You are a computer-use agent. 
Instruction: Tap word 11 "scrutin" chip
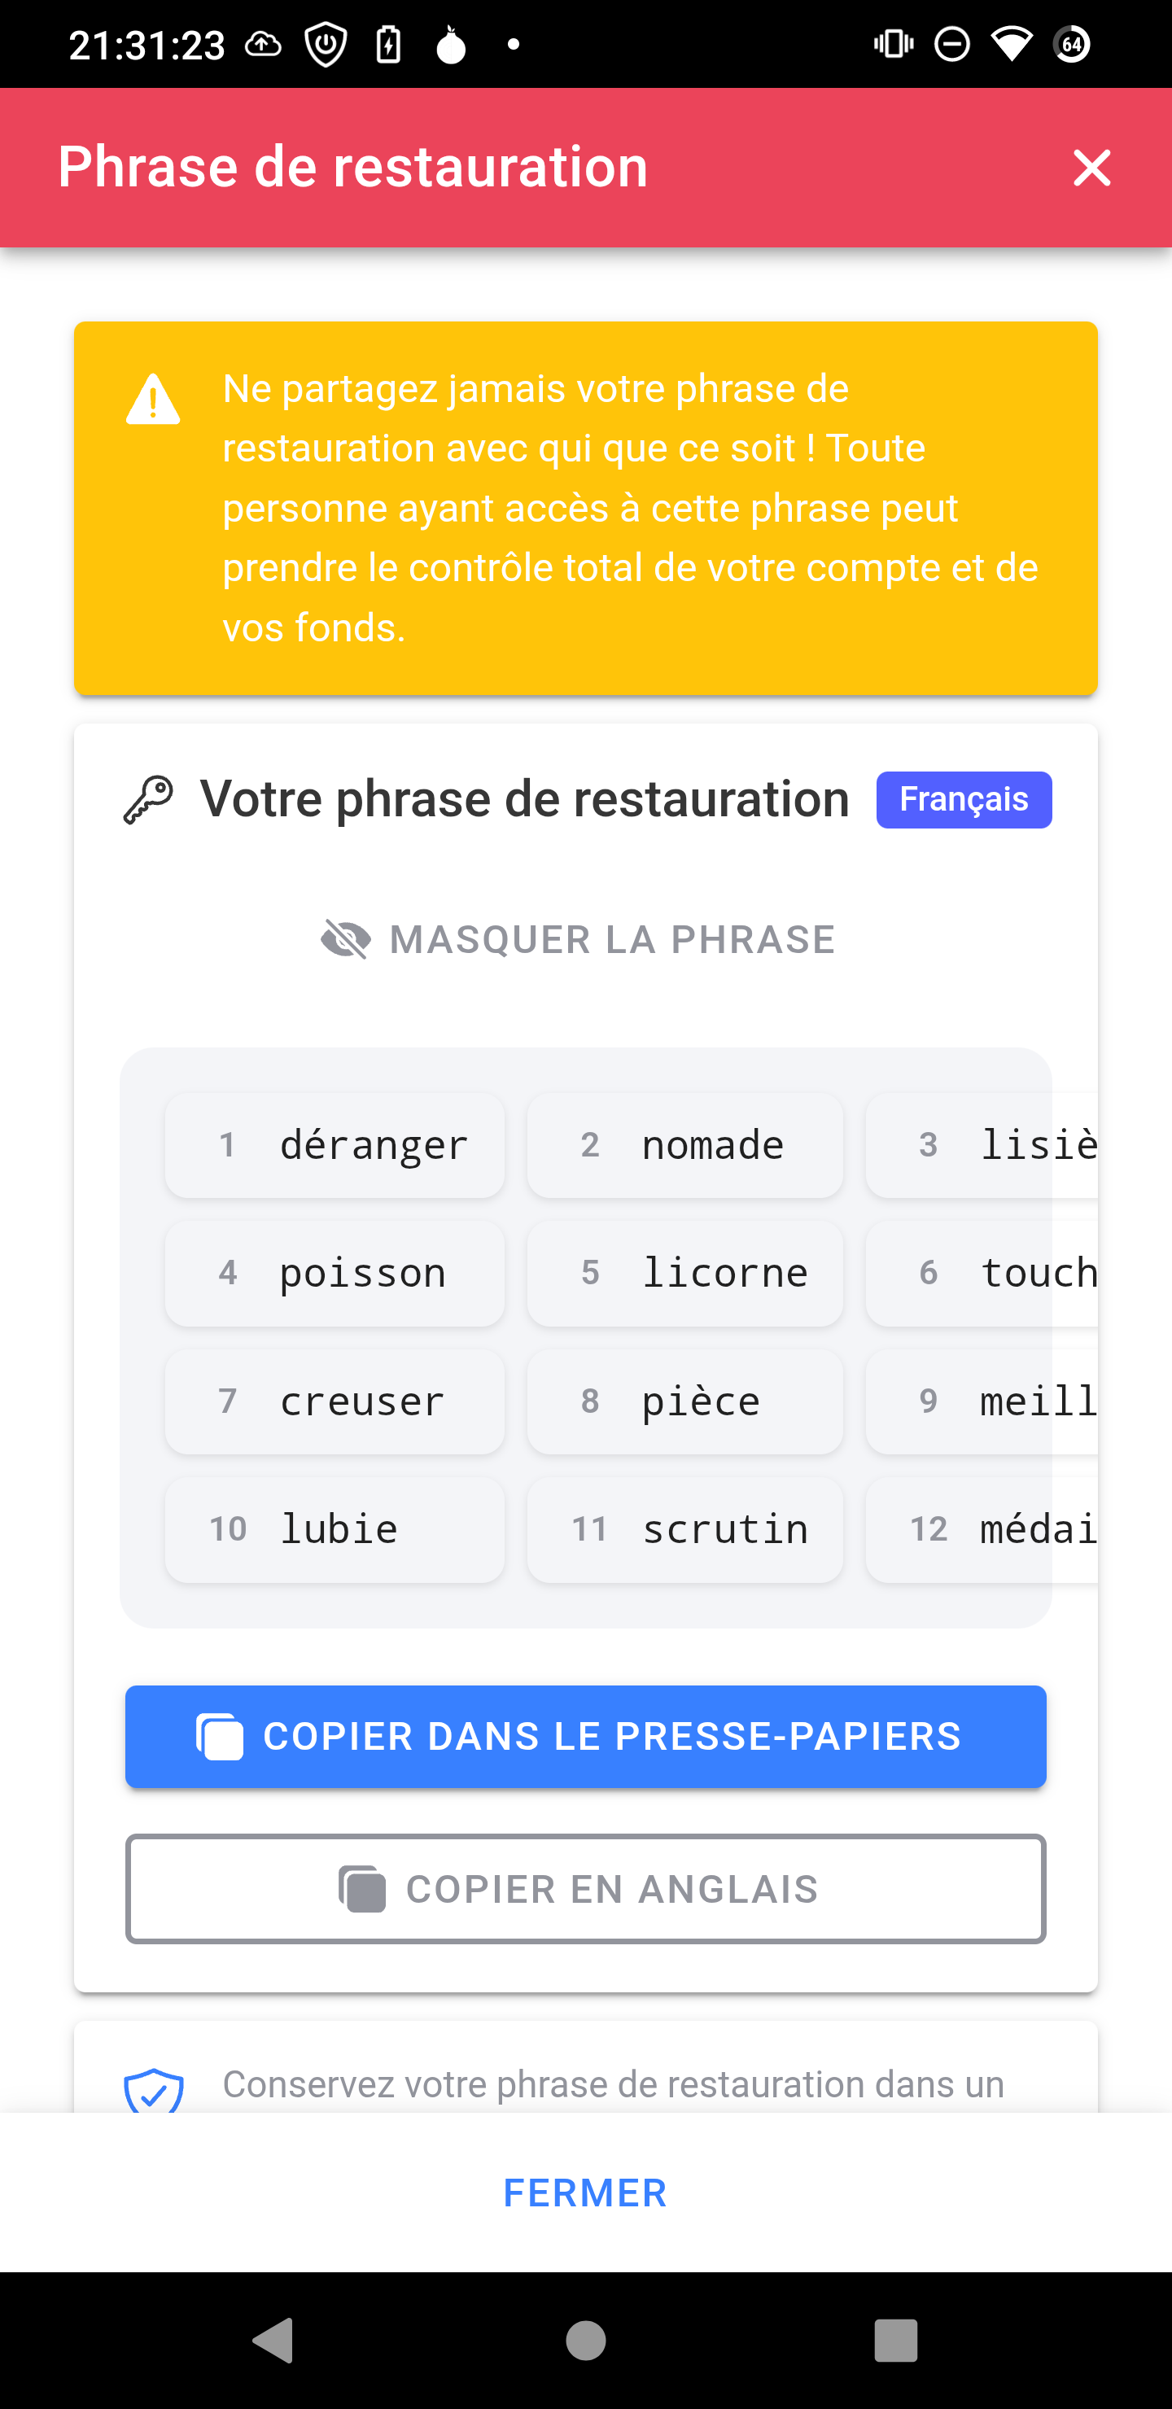click(684, 1530)
